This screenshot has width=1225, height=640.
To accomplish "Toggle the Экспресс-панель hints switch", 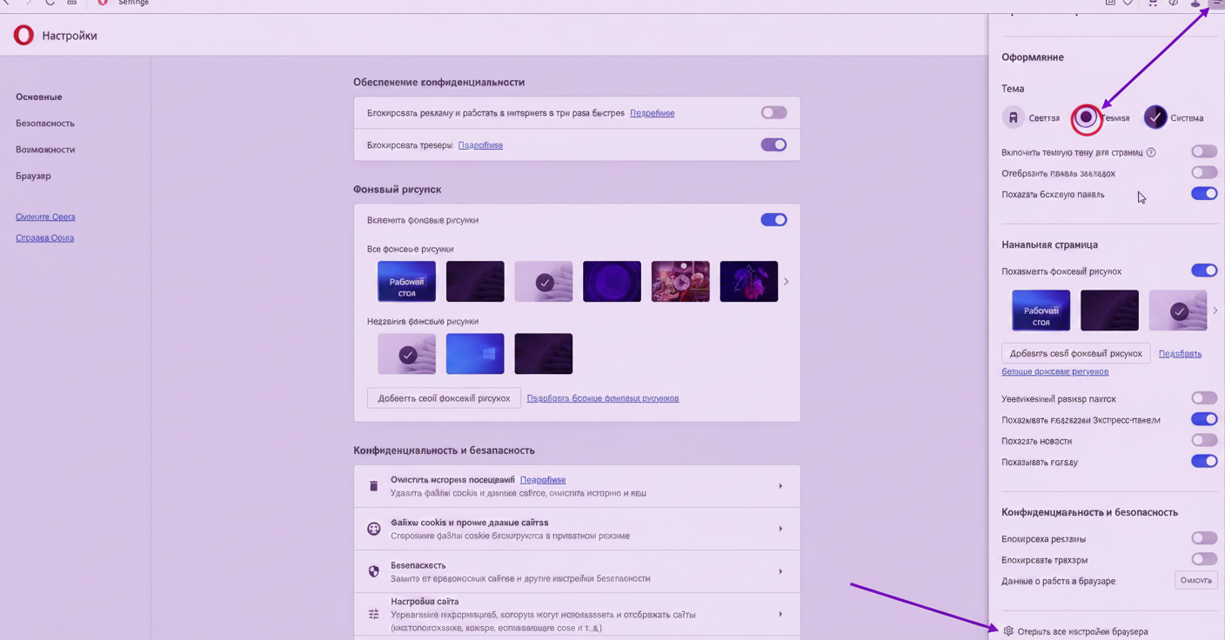I will 1204,419.
